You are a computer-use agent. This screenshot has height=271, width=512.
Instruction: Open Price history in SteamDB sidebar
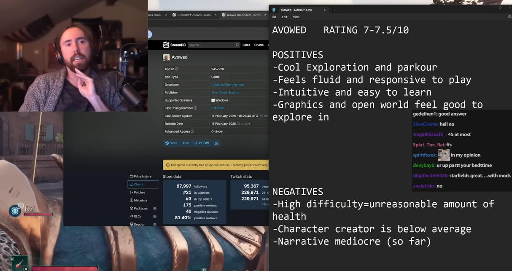click(x=143, y=176)
